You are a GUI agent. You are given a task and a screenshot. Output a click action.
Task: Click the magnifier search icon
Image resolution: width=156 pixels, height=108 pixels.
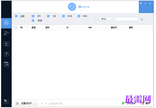click(x=142, y=19)
